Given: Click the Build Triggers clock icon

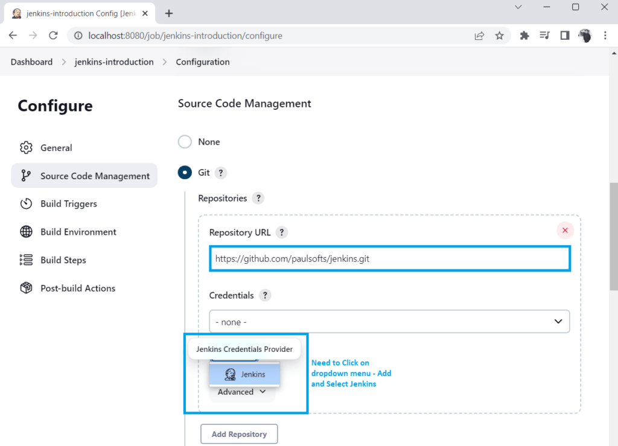Looking at the screenshot, I should coord(26,203).
